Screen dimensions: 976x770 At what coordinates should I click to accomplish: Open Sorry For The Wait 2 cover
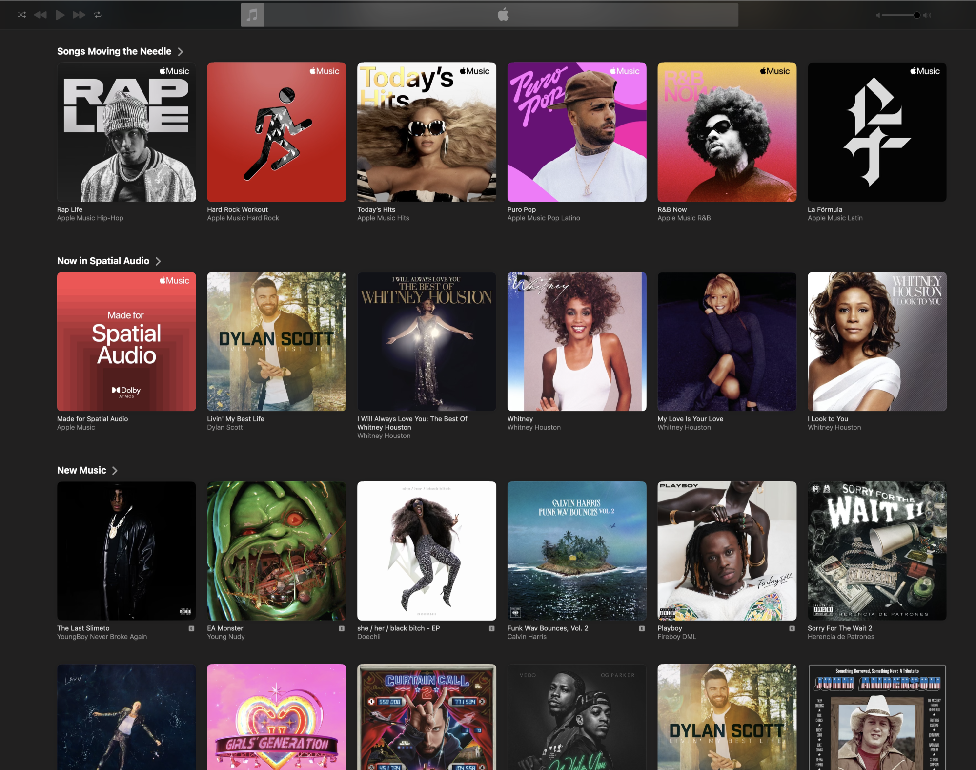coord(877,551)
